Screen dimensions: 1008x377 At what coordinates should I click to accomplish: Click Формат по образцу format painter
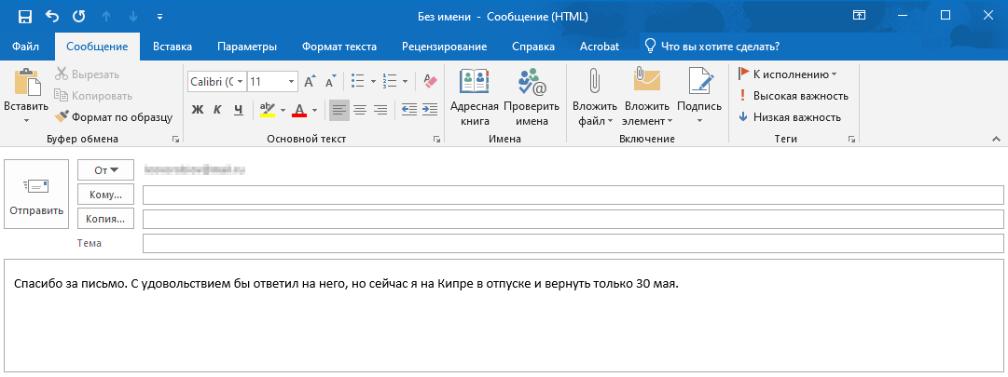pyautogui.click(x=114, y=117)
